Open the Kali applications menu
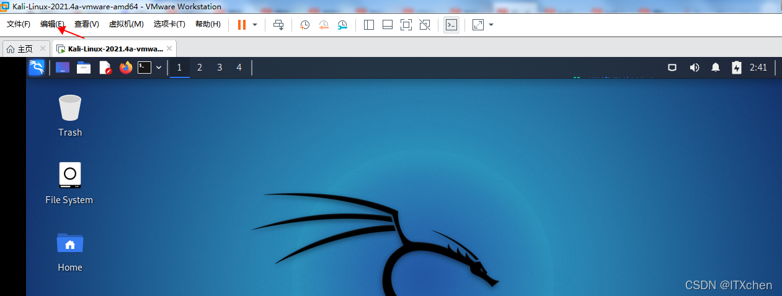Image resolution: width=782 pixels, height=296 pixels. tap(37, 67)
